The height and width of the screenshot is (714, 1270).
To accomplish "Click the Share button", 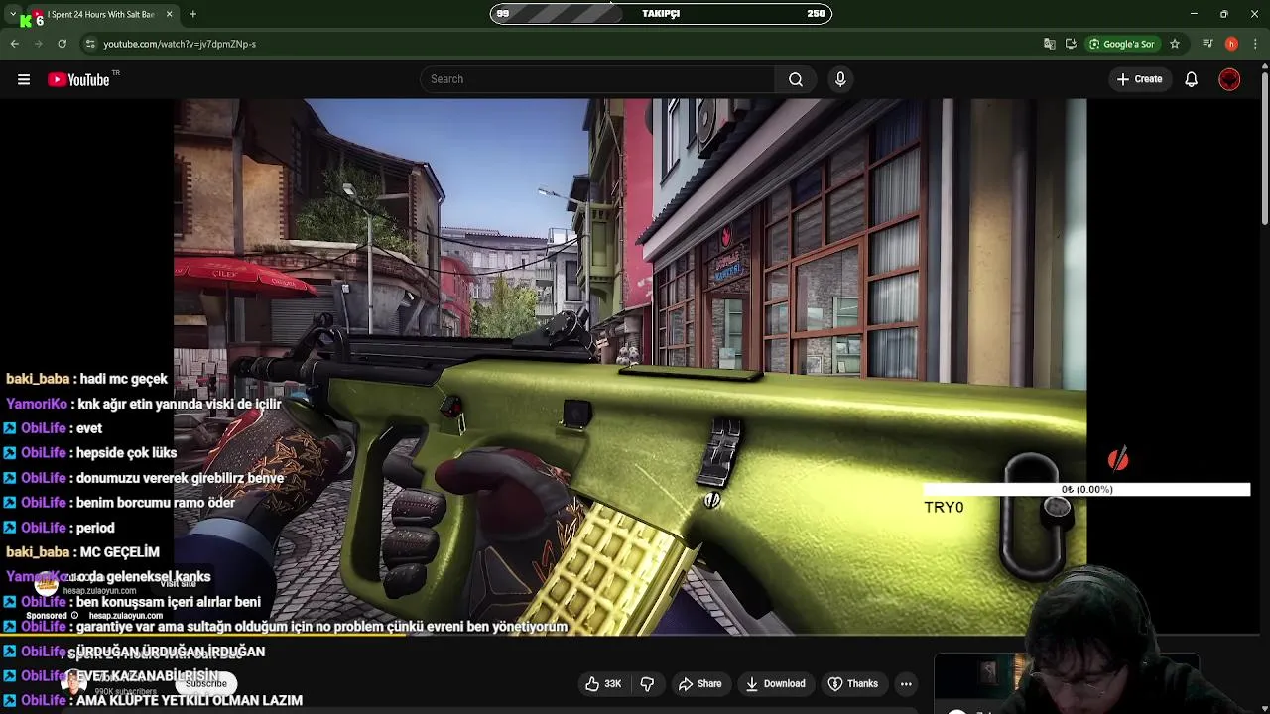I will click(x=699, y=684).
